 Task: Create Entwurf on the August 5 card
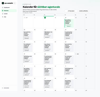pyautogui.click(x=47, y=75)
